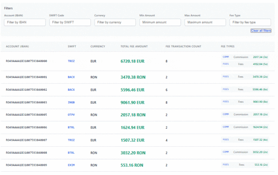Select IBAN RO49AAAA1B31007593840003
Image resolution: width=278 pixels, height=175 pixels.
tap(26, 102)
